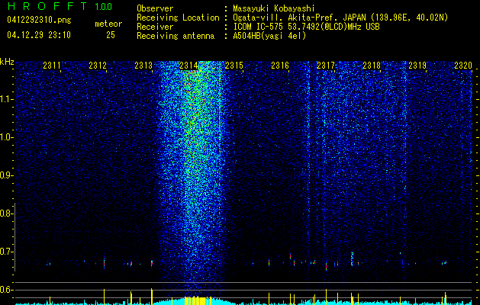Click the 2319 time marker
Viewport: 480px width, 305px height.
pyautogui.click(x=417, y=65)
